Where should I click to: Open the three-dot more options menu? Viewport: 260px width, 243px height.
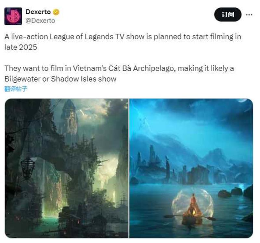click(x=249, y=15)
